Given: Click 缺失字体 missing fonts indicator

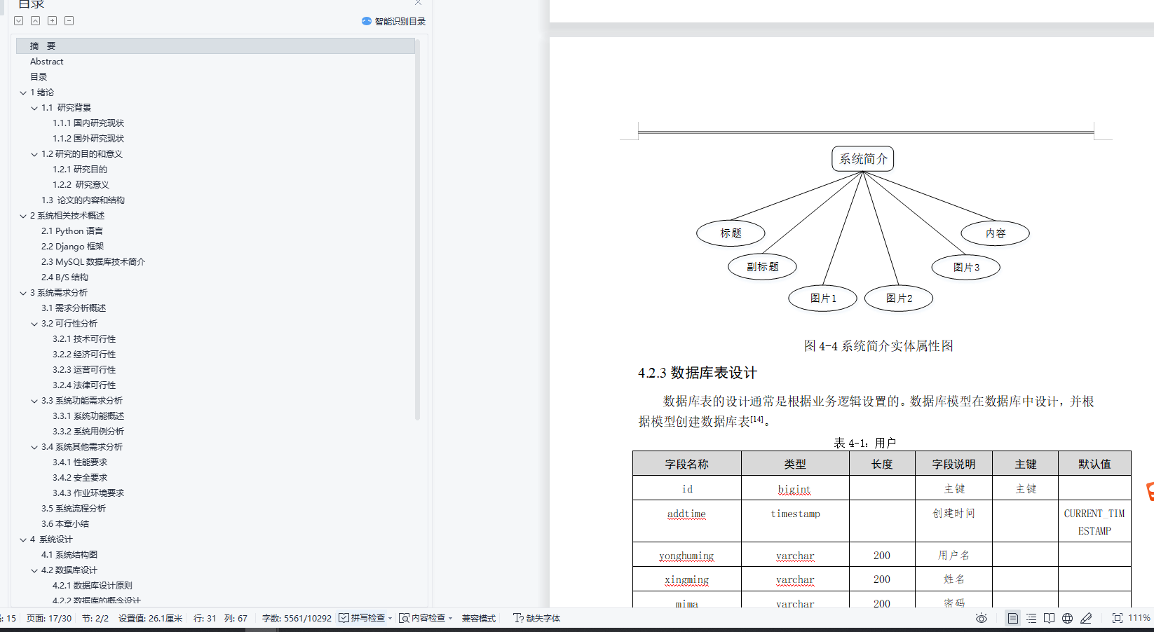Looking at the screenshot, I should (537, 618).
